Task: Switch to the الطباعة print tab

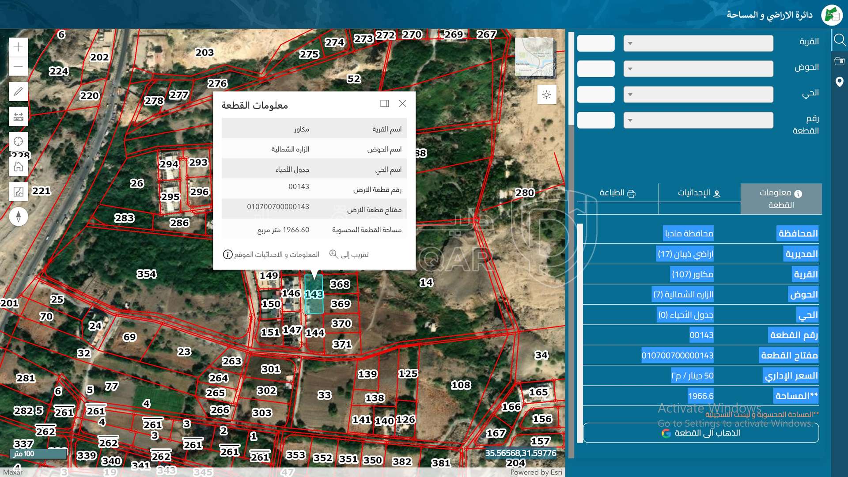Action: click(x=617, y=193)
